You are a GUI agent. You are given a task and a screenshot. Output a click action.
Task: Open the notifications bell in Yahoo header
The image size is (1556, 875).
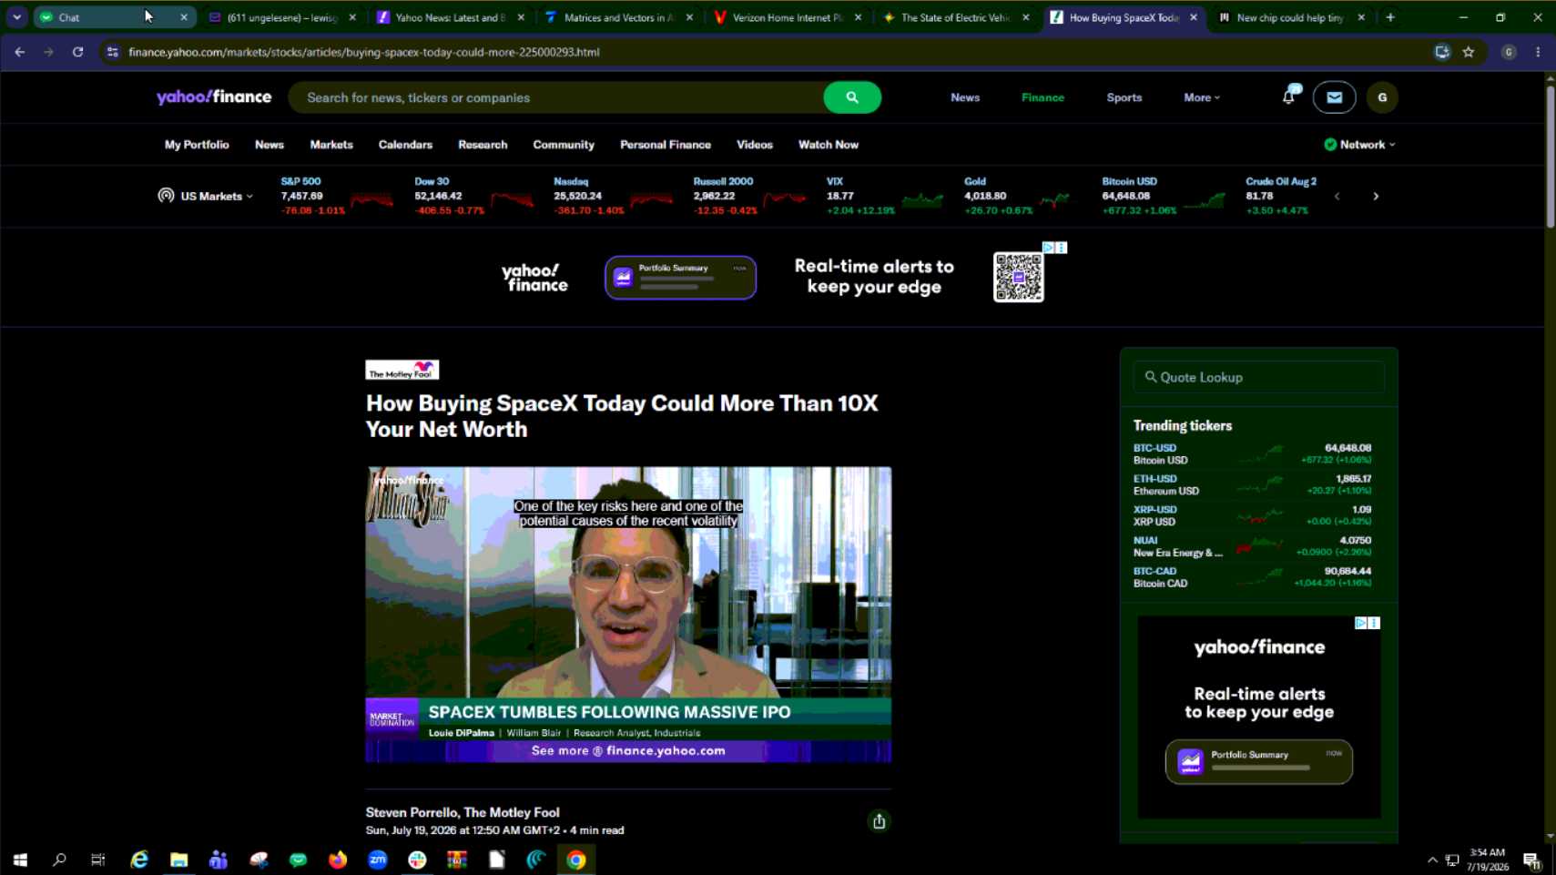tap(1289, 96)
